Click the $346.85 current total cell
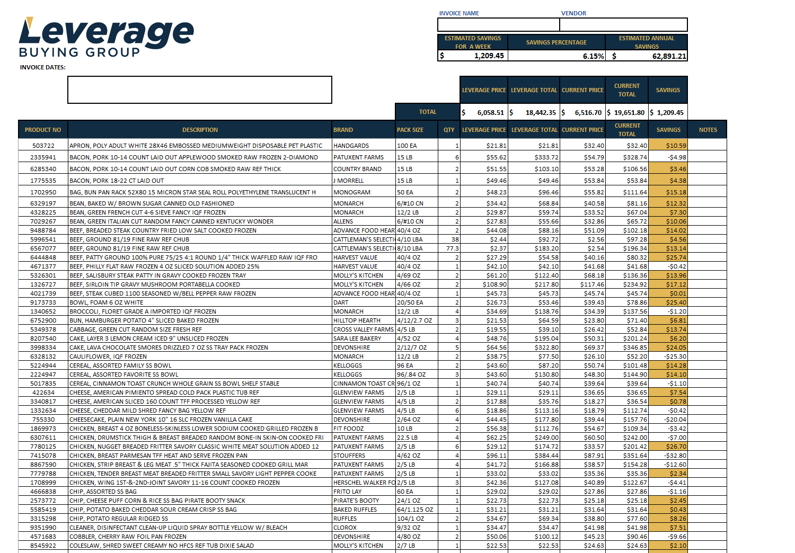The width and height of the screenshot is (795, 553). coord(627,347)
